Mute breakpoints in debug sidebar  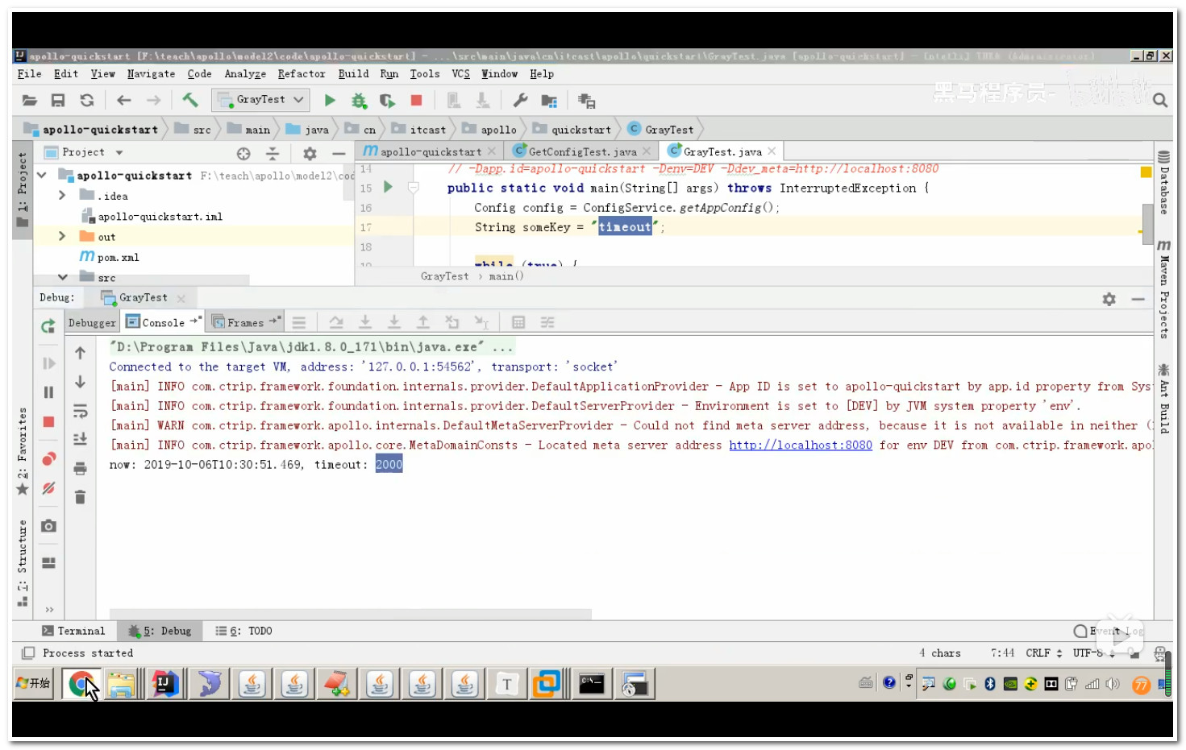pos(48,487)
